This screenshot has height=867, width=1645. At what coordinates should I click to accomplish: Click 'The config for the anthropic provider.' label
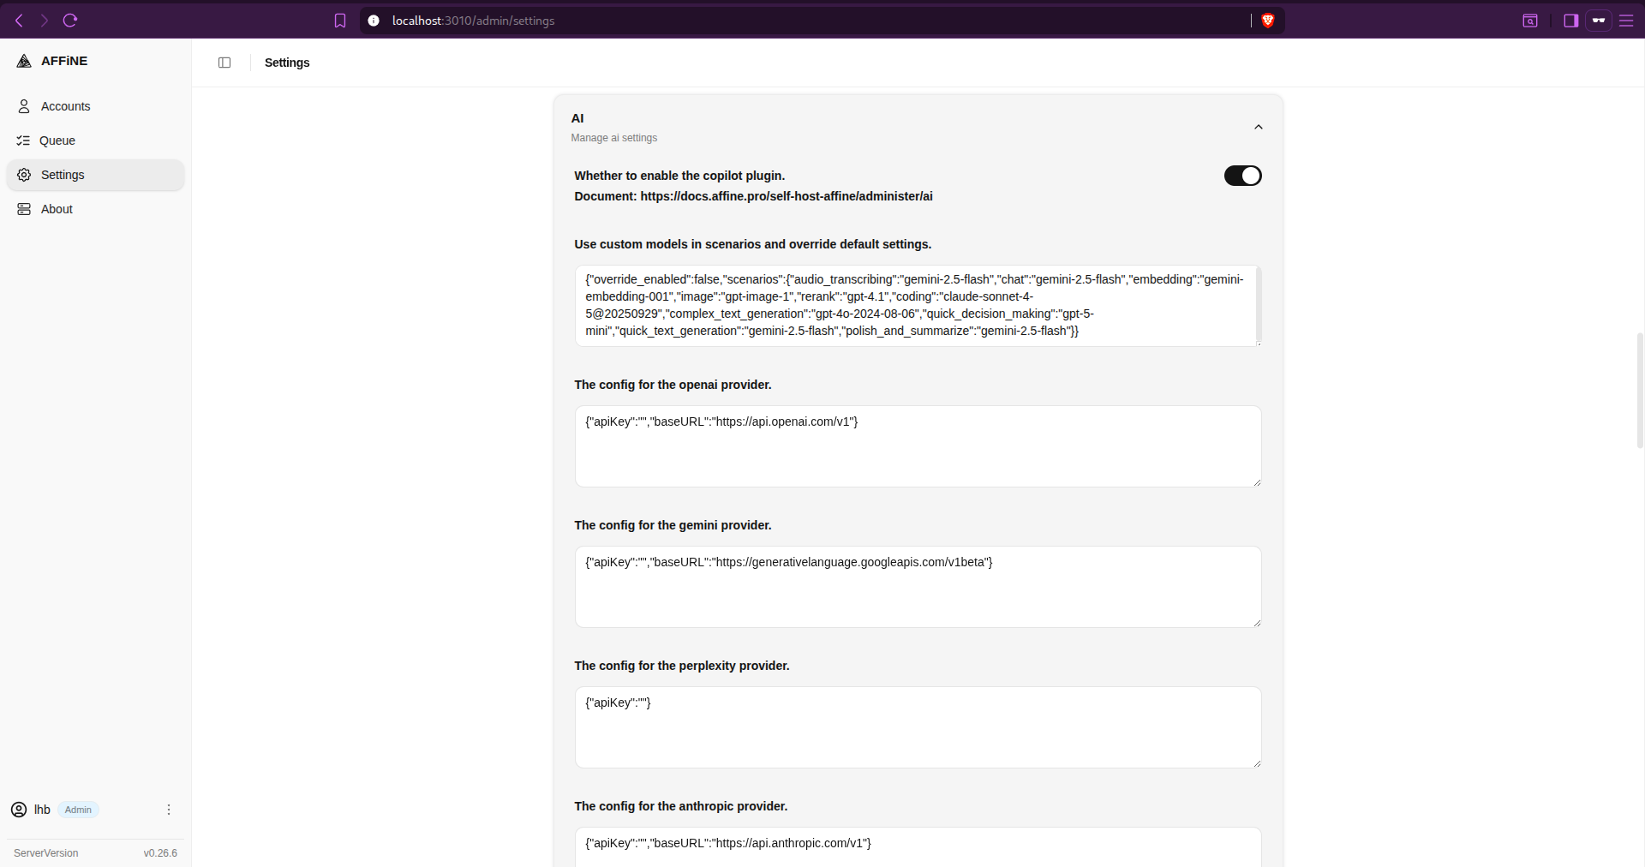681,806
